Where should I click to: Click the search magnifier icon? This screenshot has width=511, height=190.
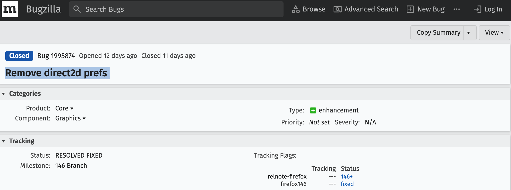pyautogui.click(x=77, y=9)
